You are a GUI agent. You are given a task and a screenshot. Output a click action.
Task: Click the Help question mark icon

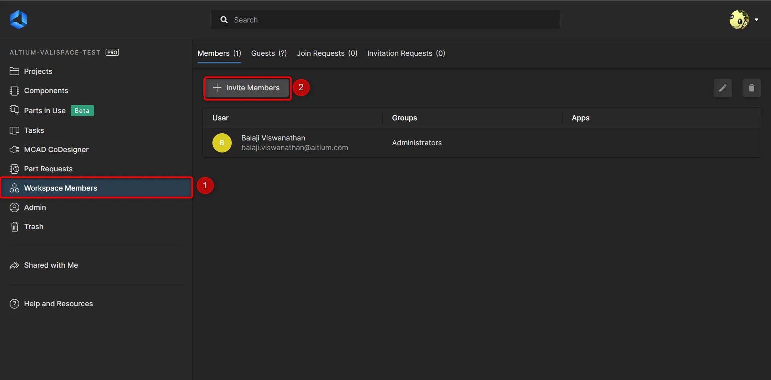click(14, 304)
